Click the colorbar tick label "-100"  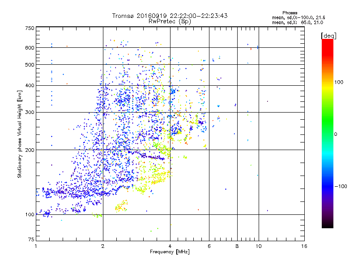(341, 186)
